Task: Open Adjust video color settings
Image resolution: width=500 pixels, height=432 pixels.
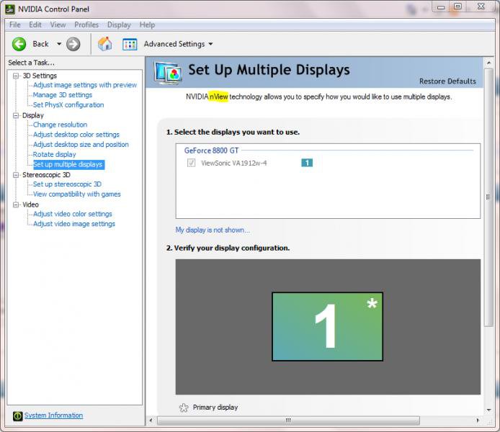Action: tap(72, 214)
